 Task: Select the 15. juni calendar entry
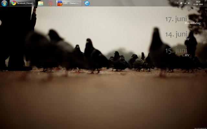coord(176,50)
